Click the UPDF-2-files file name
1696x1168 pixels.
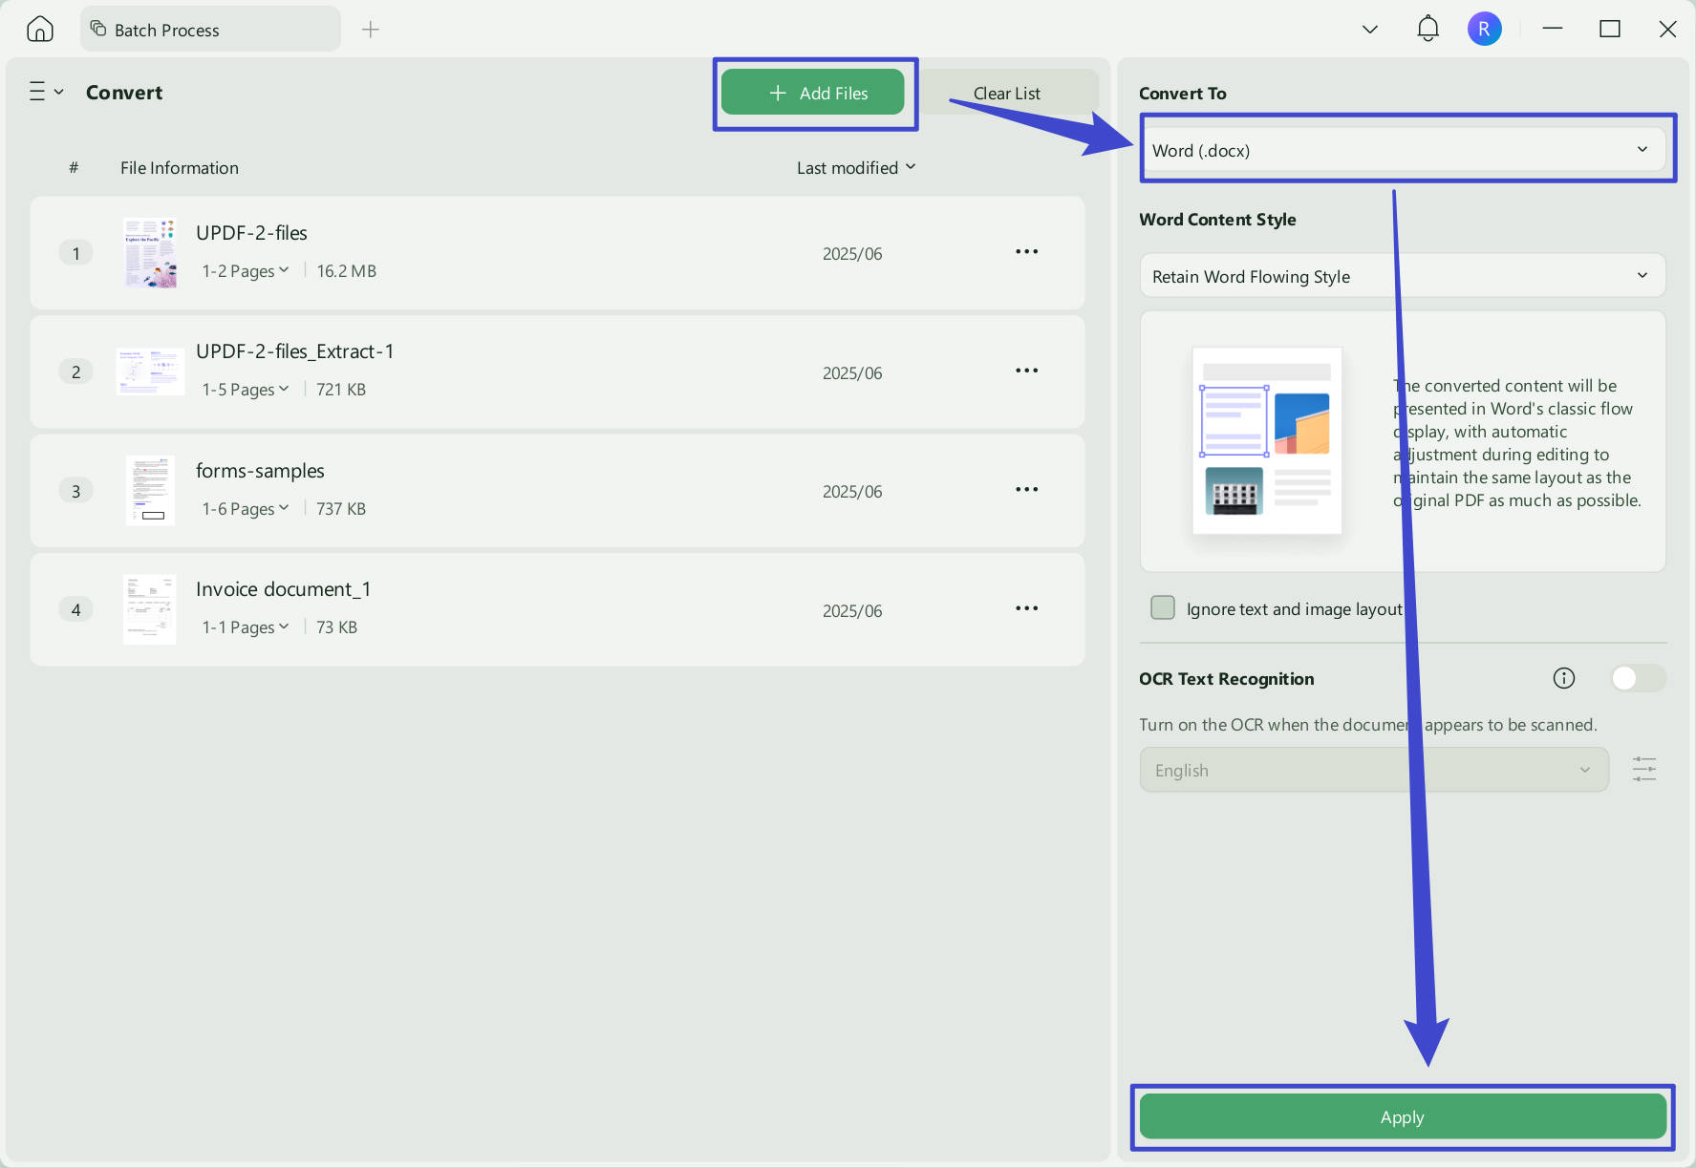coord(251,232)
